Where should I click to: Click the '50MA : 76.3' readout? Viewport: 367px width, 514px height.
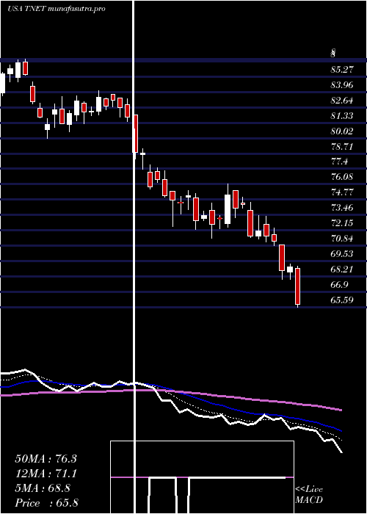[46, 459]
